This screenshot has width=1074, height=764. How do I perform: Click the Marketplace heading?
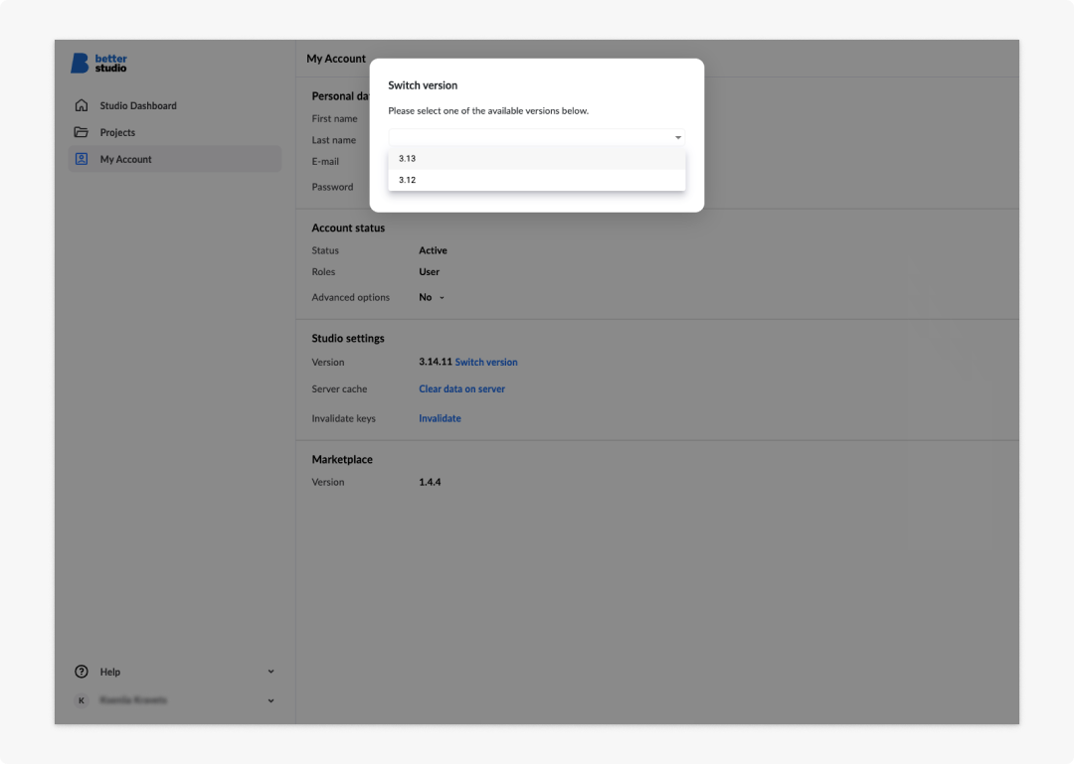pyautogui.click(x=342, y=459)
